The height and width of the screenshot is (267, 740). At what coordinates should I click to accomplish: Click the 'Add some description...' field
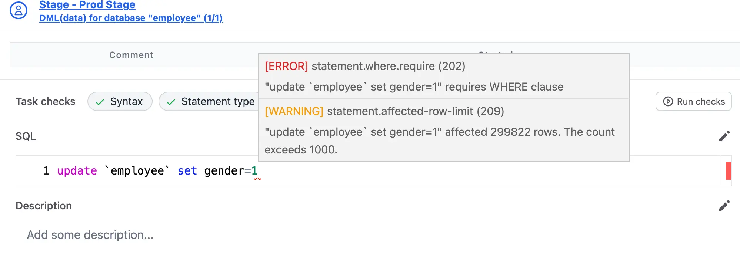click(90, 235)
